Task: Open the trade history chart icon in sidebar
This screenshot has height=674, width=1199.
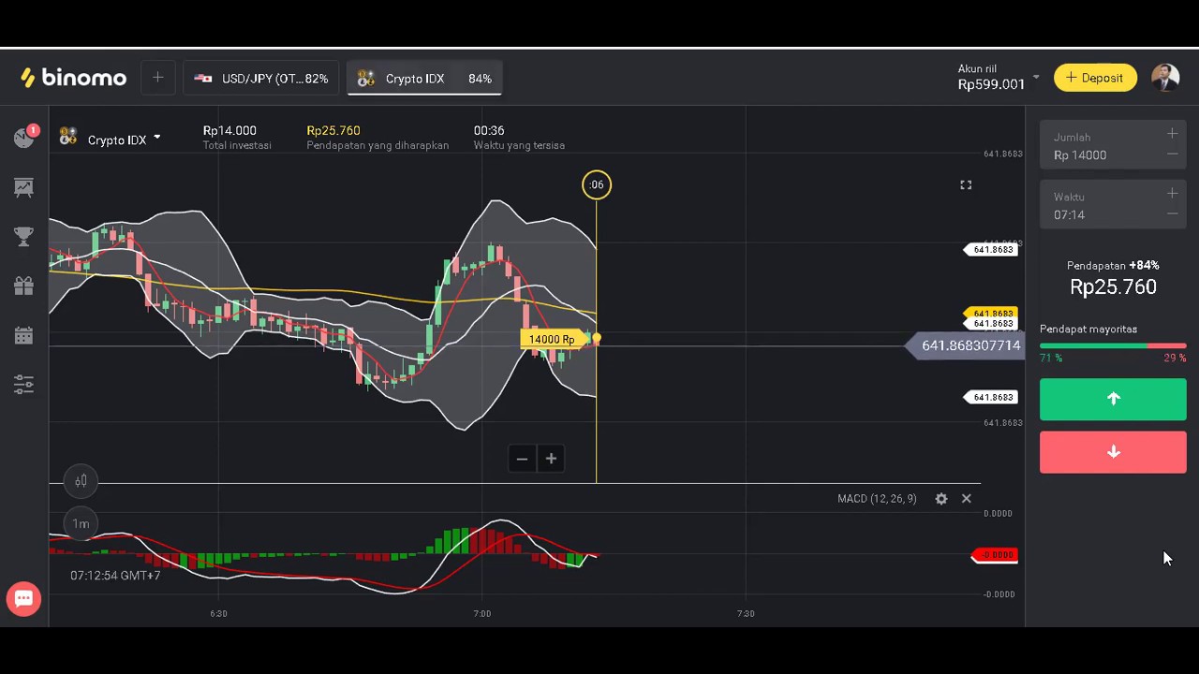Action: (24, 187)
